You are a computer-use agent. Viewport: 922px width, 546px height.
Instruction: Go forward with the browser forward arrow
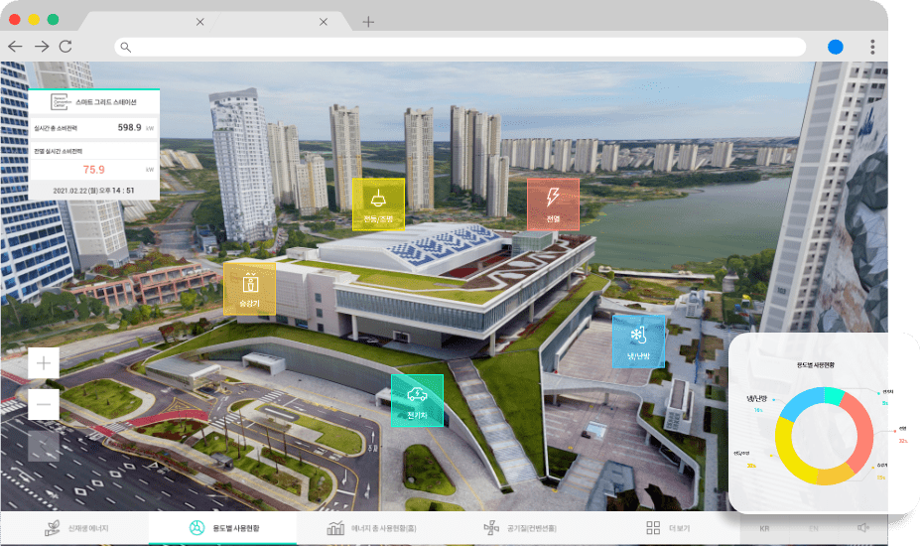click(x=41, y=47)
